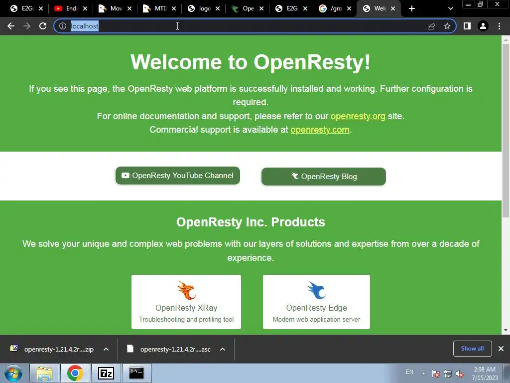Close the YouTube Endl tab
510x383 pixels.
tap(85, 8)
